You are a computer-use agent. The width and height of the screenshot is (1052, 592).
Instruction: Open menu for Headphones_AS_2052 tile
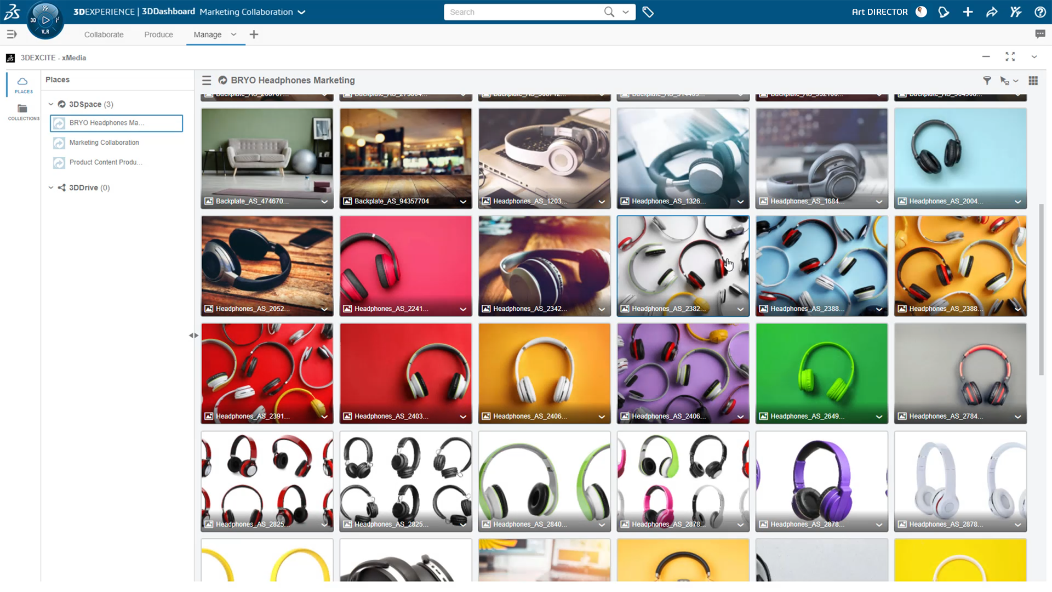324,309
